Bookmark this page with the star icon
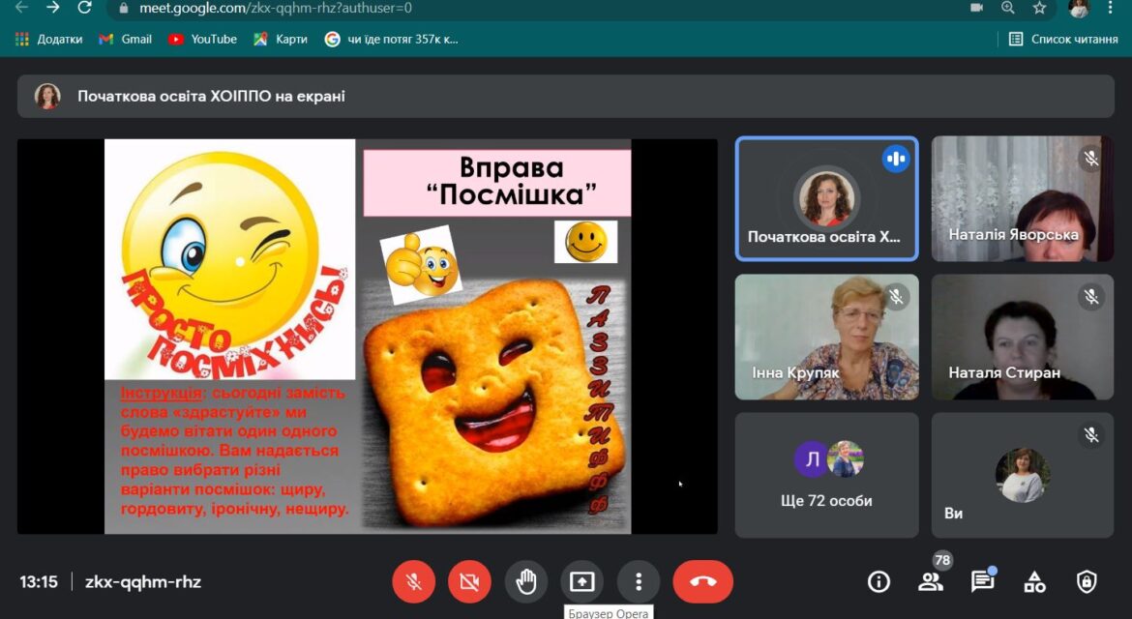This screenshot has width=1132, height=619. tap(1039, 8)
